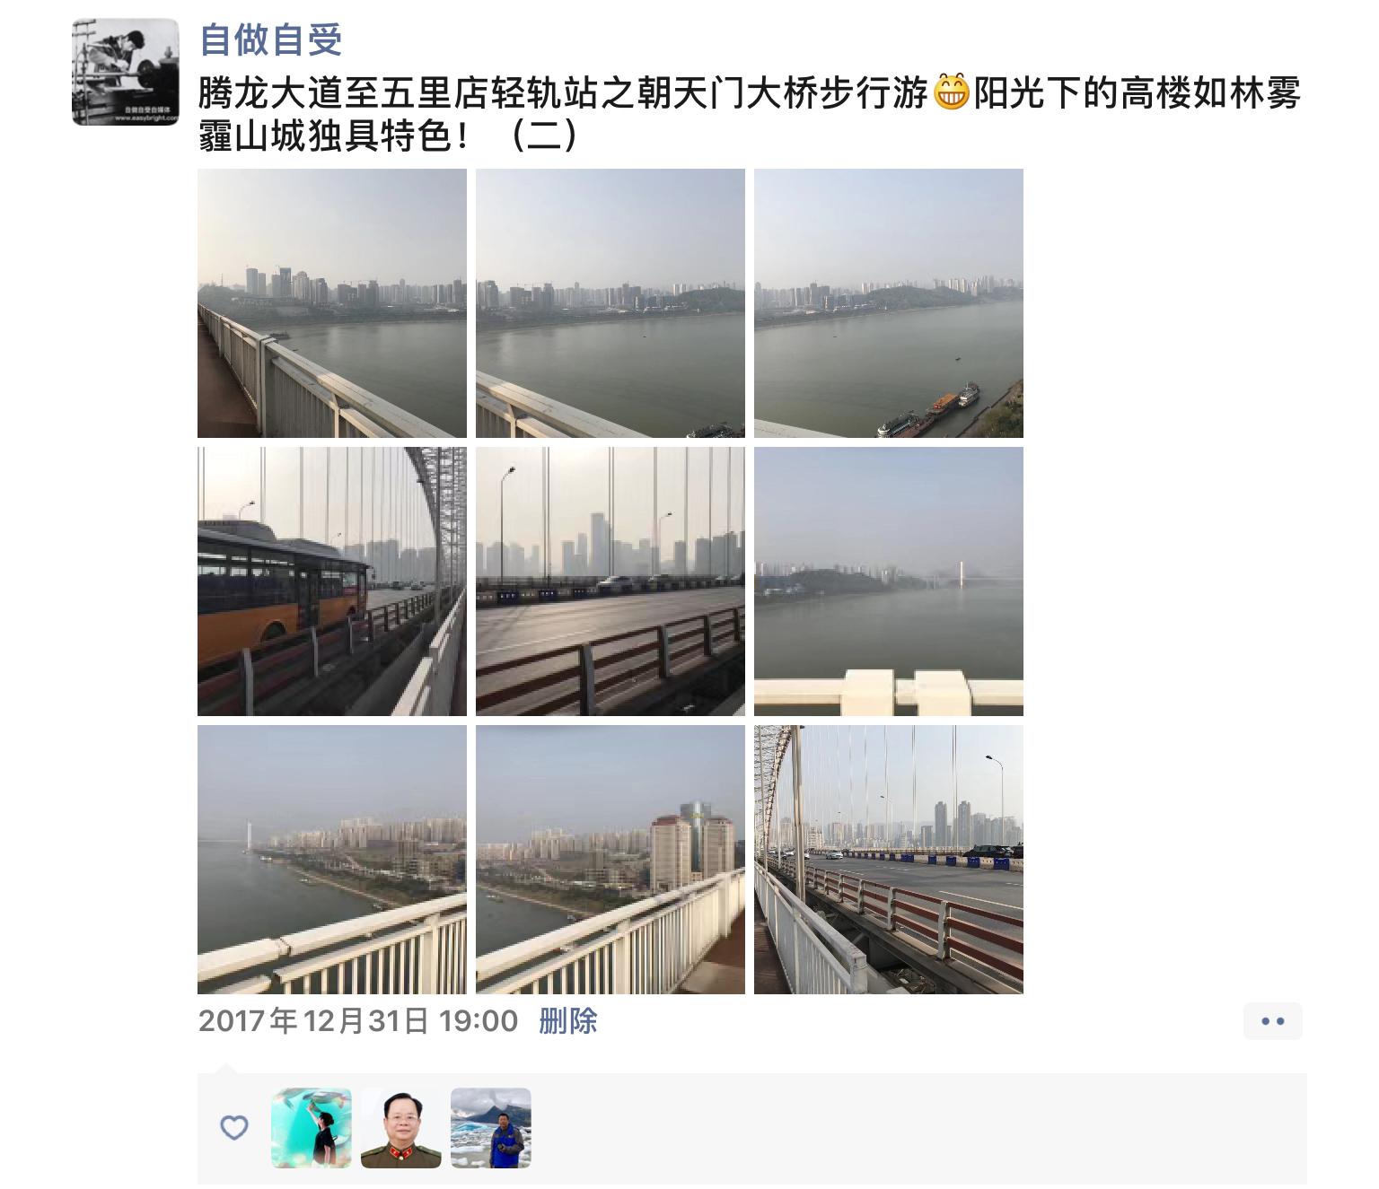Image resolution: width=1379 pixels, height=1189 pixels.
Task: View photo with twin pink-topped towers
Action: 610,860
